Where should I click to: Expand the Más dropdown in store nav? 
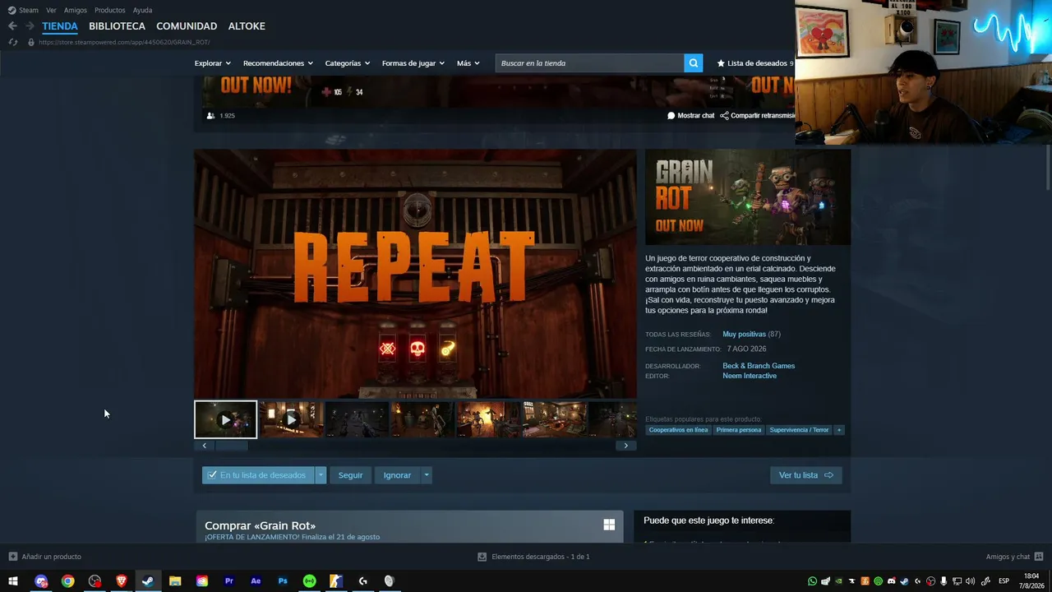(468, 63)
